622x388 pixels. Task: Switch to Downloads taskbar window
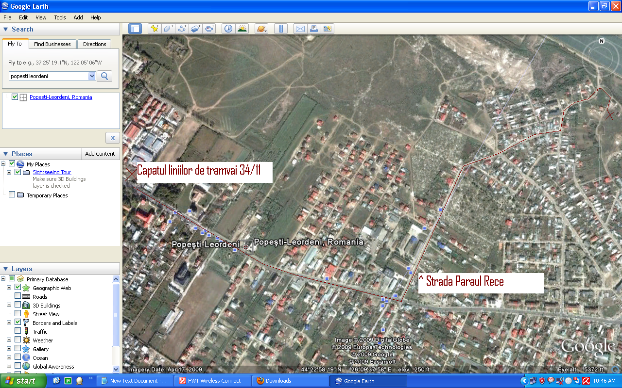pyautogui.click(x=291, y=381)
